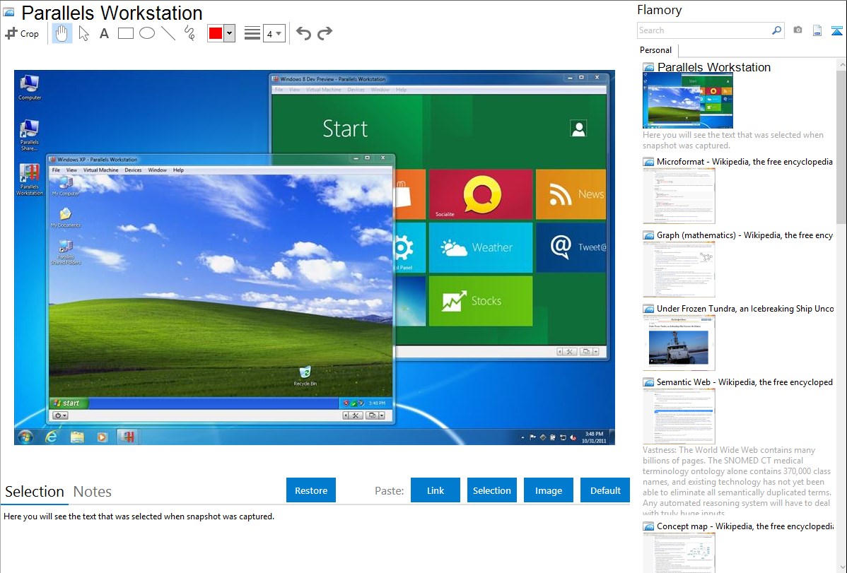Open the Microformat Wikipedia snapshot title
The height and width of the screenshot is (573, 847).
(x=744, y=162)
